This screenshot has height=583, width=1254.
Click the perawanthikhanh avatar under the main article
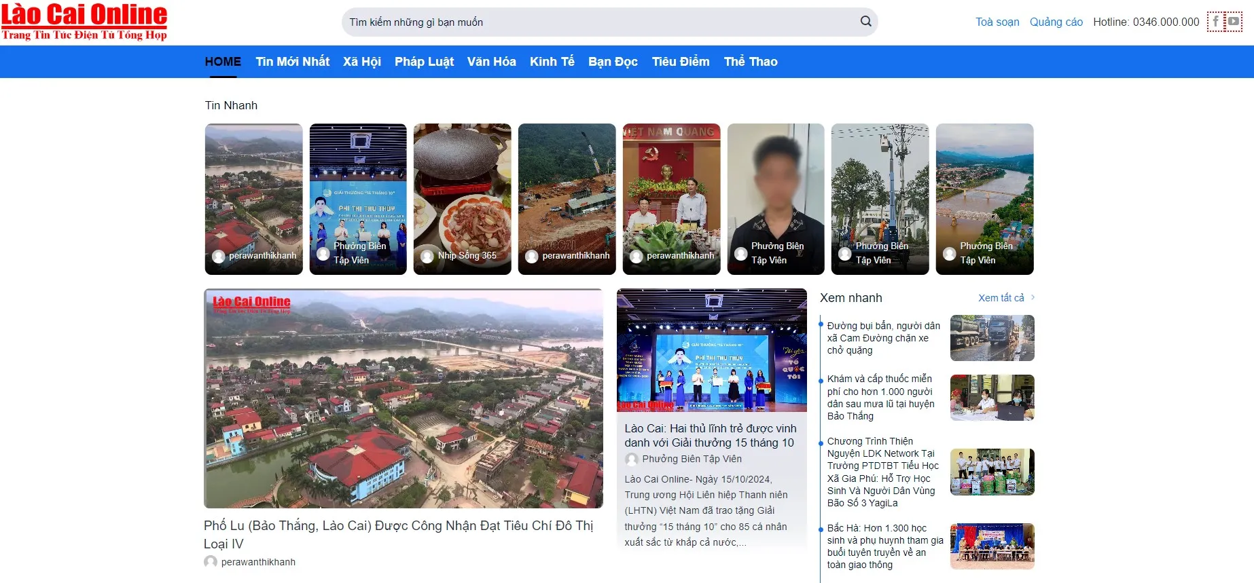[211, 562]
